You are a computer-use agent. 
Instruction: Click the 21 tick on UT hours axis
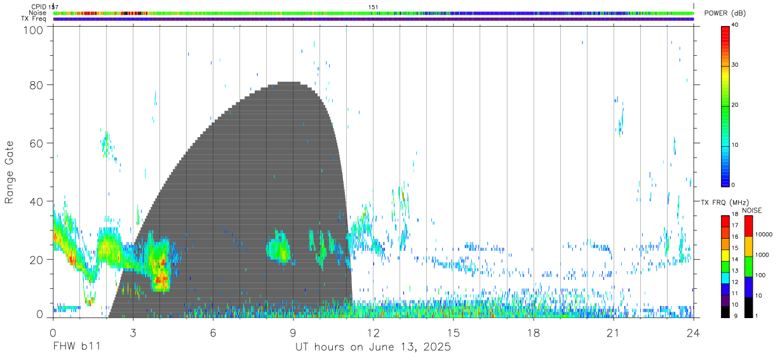pos(614,333)
